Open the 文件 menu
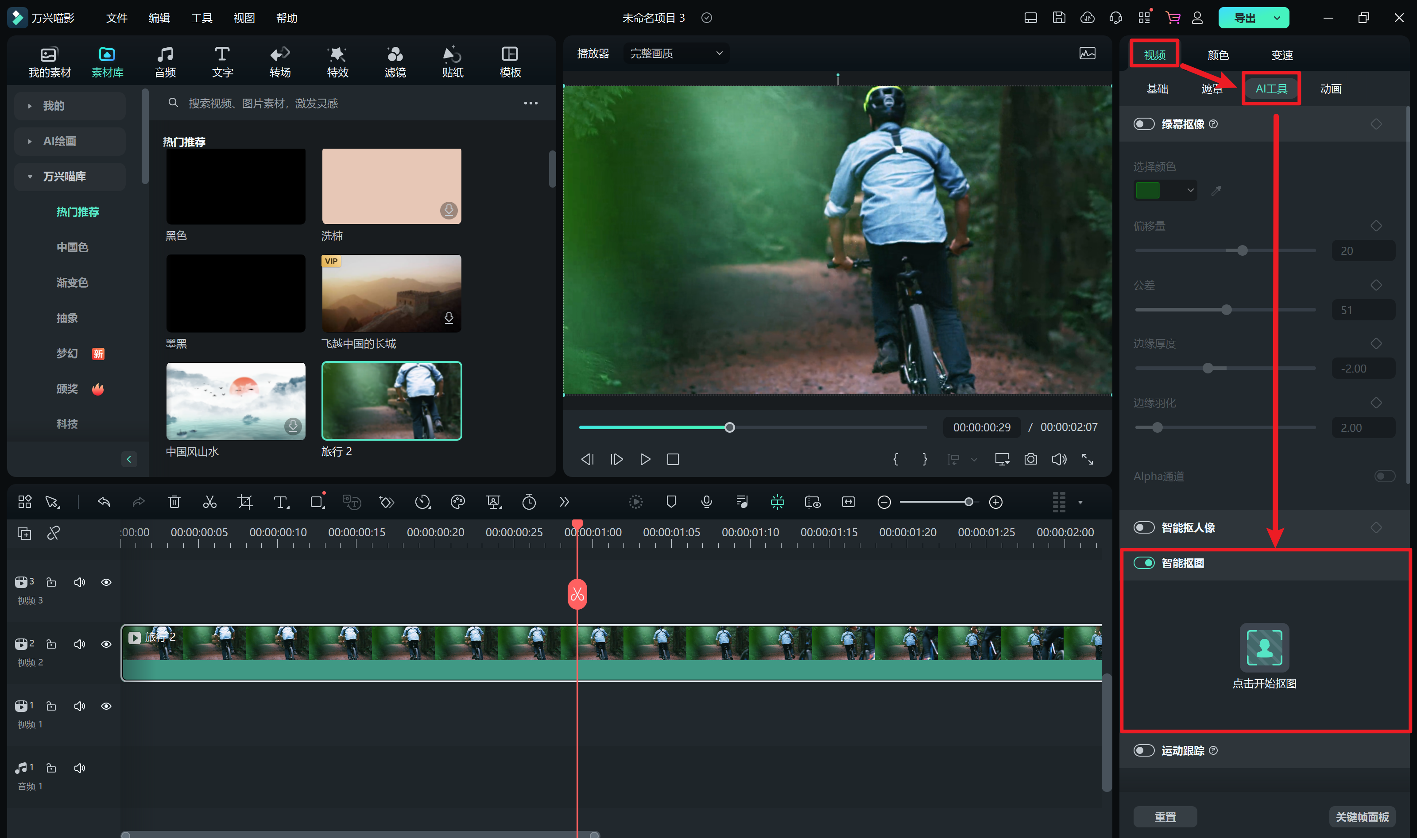This screenshot has width=1417, height=838. point(116,18)
